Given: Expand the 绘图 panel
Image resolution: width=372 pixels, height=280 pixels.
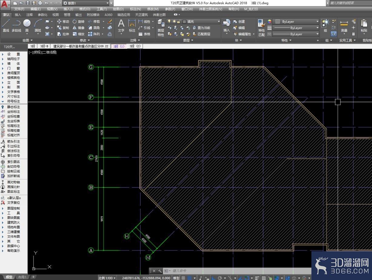Looking at the screenshot, I should pos(27,40).
